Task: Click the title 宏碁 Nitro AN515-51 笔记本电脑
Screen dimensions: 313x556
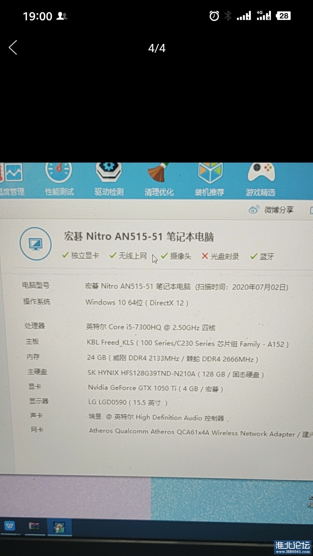Action: tap(139, 237)
